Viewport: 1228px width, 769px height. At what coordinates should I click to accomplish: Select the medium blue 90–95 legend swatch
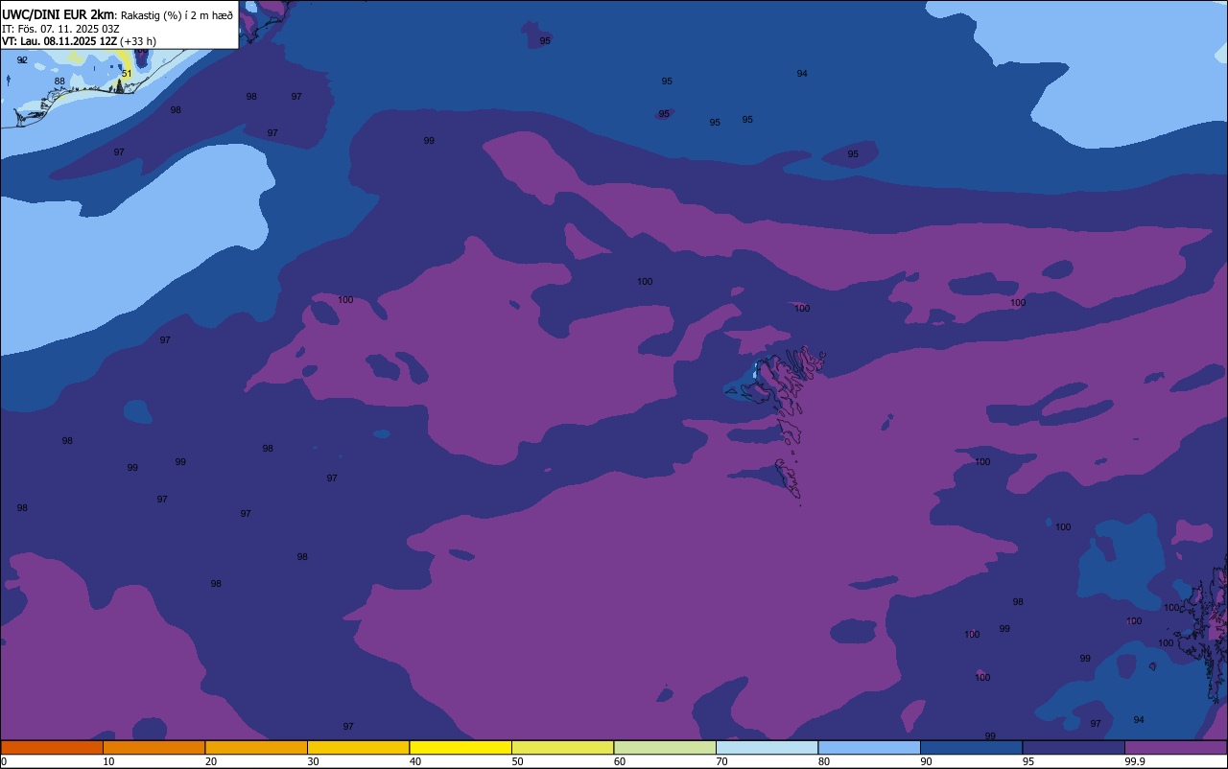[x=971, y=747]
